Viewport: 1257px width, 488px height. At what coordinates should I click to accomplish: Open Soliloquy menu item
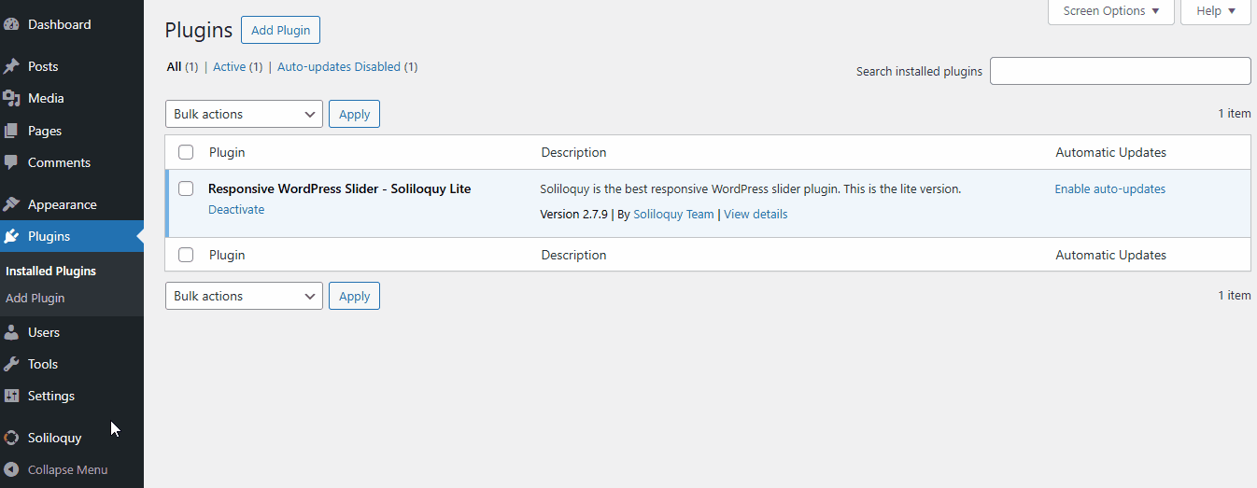(72, 438)
